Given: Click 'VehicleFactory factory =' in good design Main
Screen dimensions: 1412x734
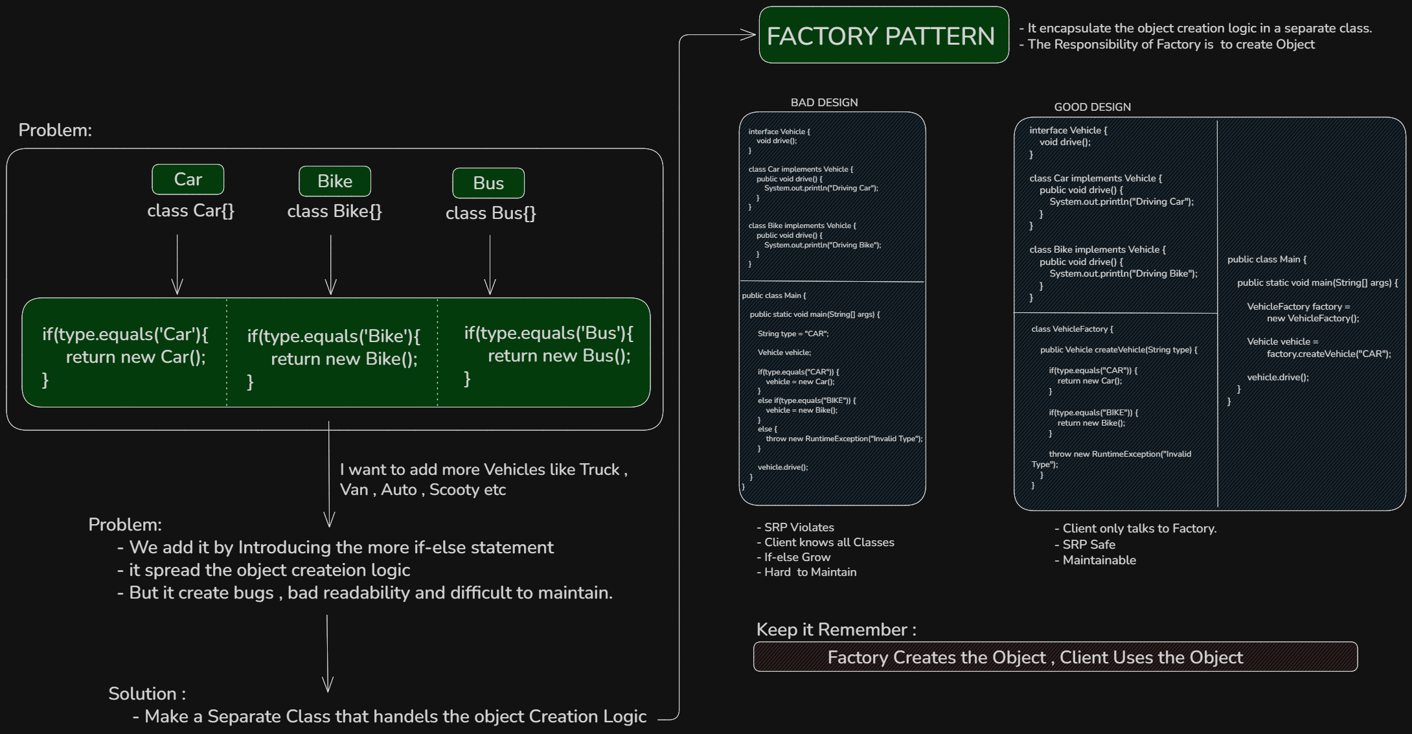Looking at the screenshot, I should 1299,306.
